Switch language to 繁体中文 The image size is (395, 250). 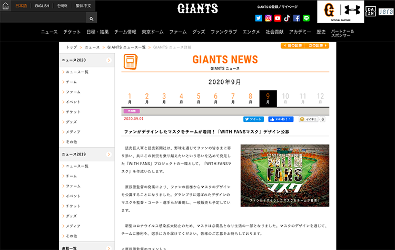tap(83, 6)
